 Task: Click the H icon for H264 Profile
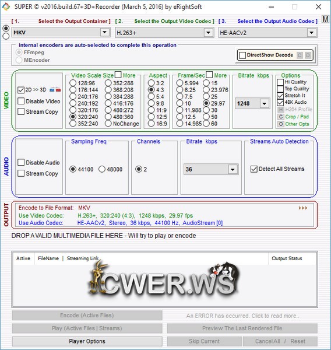click(280, 110)
